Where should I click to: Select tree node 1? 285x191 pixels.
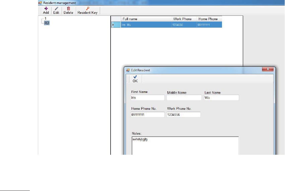tap(46, 18)
